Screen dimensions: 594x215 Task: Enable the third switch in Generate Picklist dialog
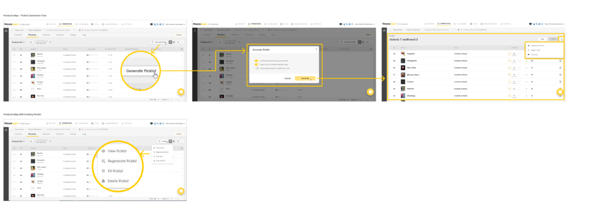(x=257, y=68)
